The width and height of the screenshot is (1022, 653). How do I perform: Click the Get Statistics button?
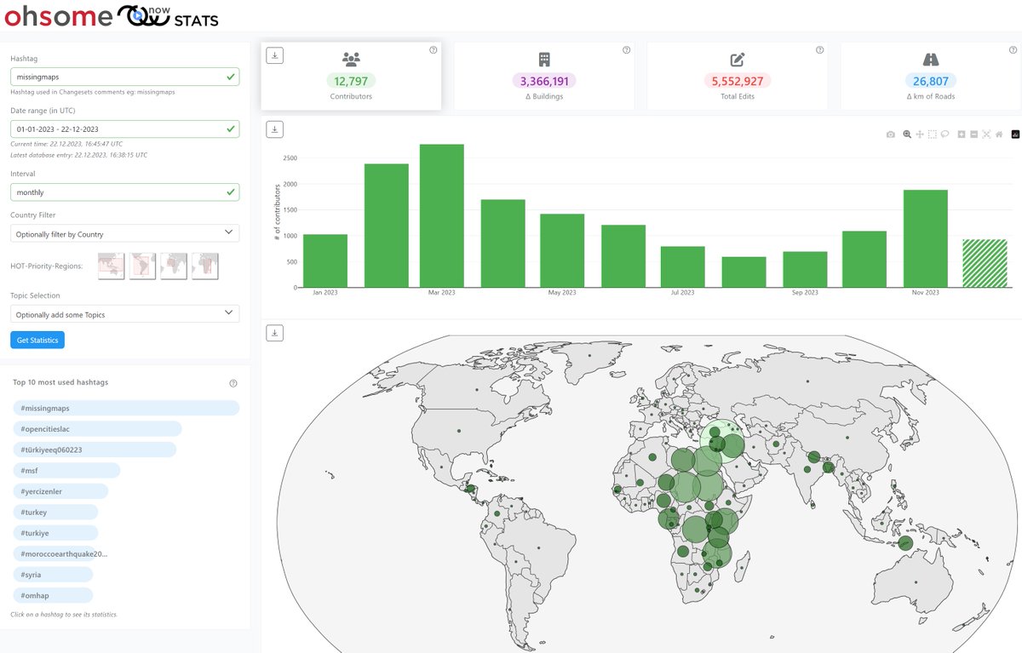(x=37, y=340)
